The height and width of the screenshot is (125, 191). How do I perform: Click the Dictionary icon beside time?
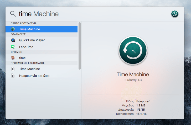pos(13,58)
